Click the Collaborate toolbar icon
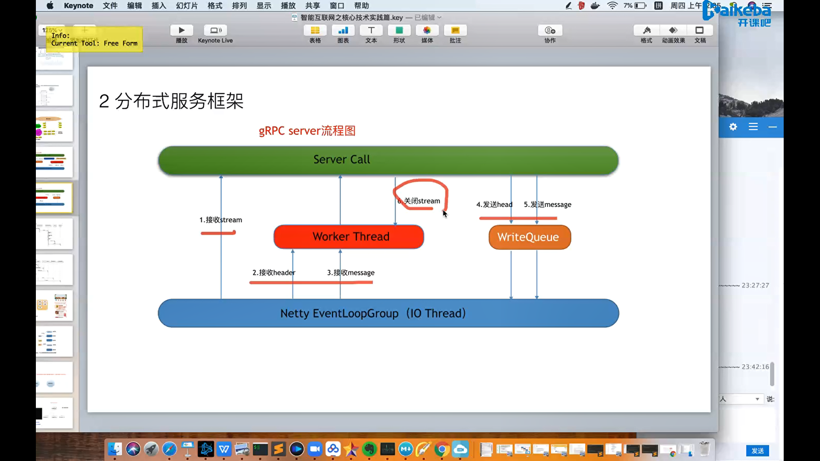This screenshot has width=820, height=461. (550, 30)
